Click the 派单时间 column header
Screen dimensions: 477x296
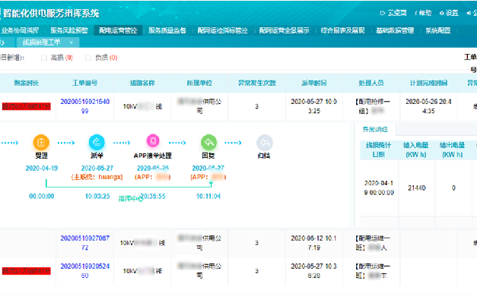tap(314, 83)
